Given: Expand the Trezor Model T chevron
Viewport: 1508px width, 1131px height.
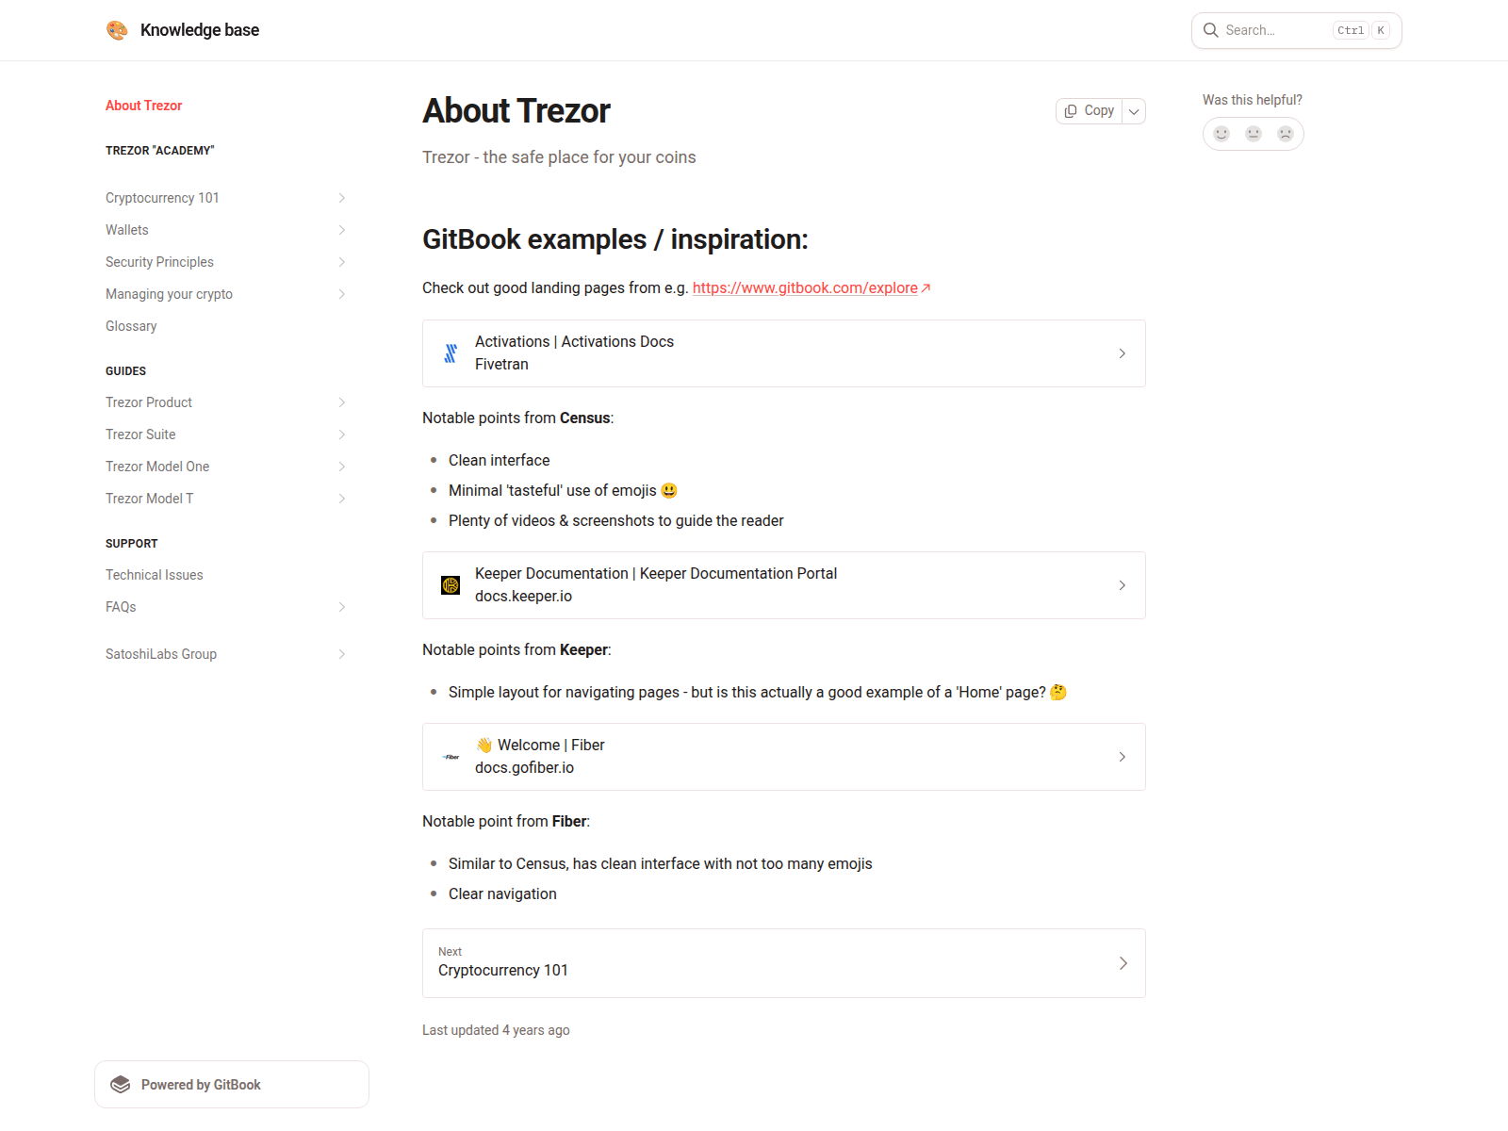Looking at the screenshot, I should click(x=342, y=499).
